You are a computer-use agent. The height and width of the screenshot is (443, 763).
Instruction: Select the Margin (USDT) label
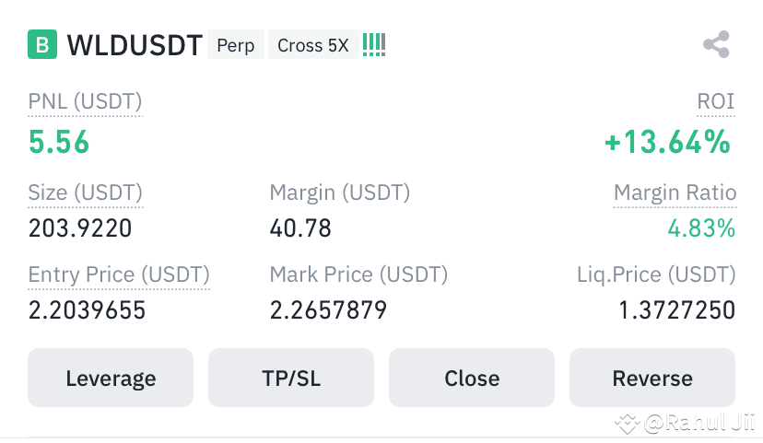point(340,192)
